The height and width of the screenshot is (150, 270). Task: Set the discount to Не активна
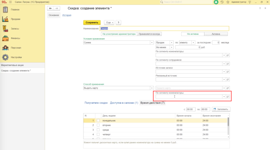[x=193, y=34]
